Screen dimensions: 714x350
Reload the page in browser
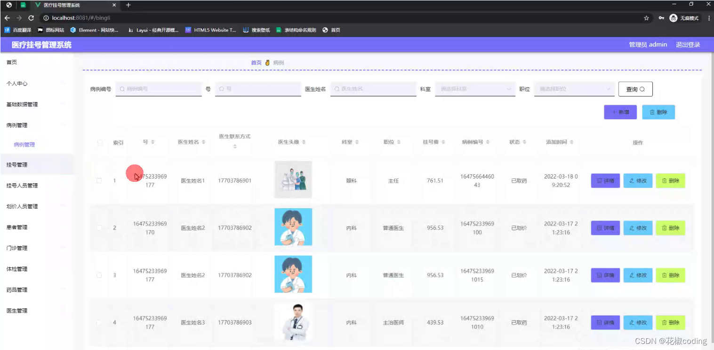31,18
